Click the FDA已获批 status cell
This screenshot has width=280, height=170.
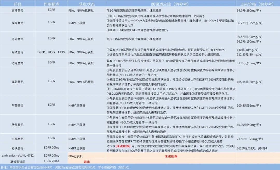pos(75,156)
